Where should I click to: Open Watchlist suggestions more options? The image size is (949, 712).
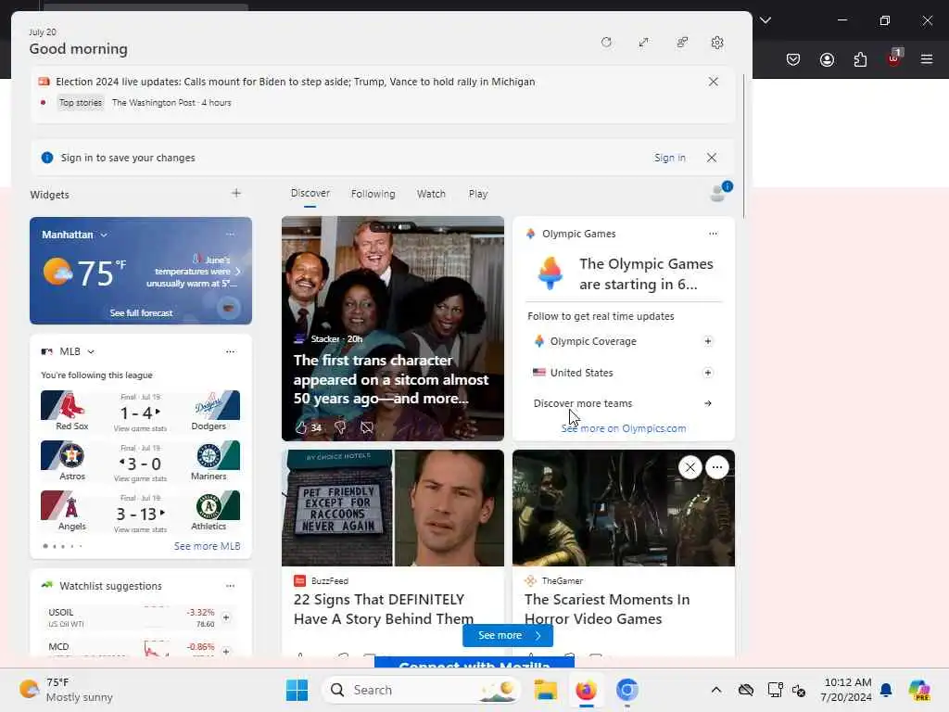coord(230,586)
